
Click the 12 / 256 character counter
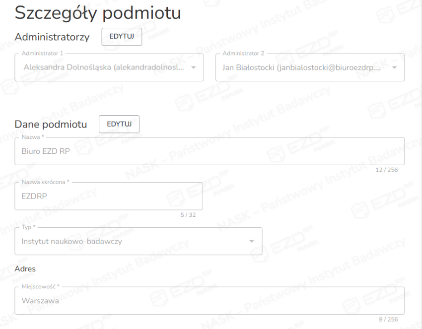click(x=387, y=170)
